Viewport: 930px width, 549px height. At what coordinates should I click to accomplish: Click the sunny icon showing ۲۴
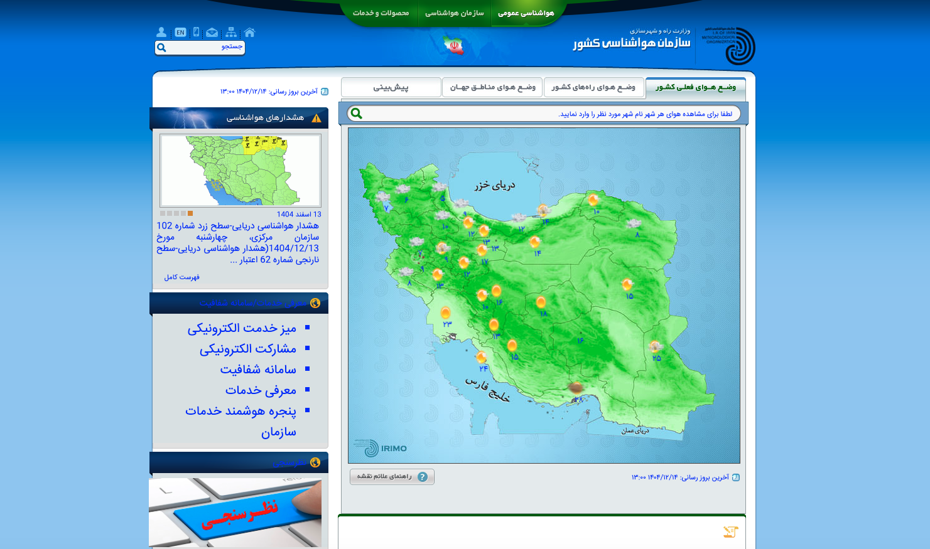(x=481, y=358)
